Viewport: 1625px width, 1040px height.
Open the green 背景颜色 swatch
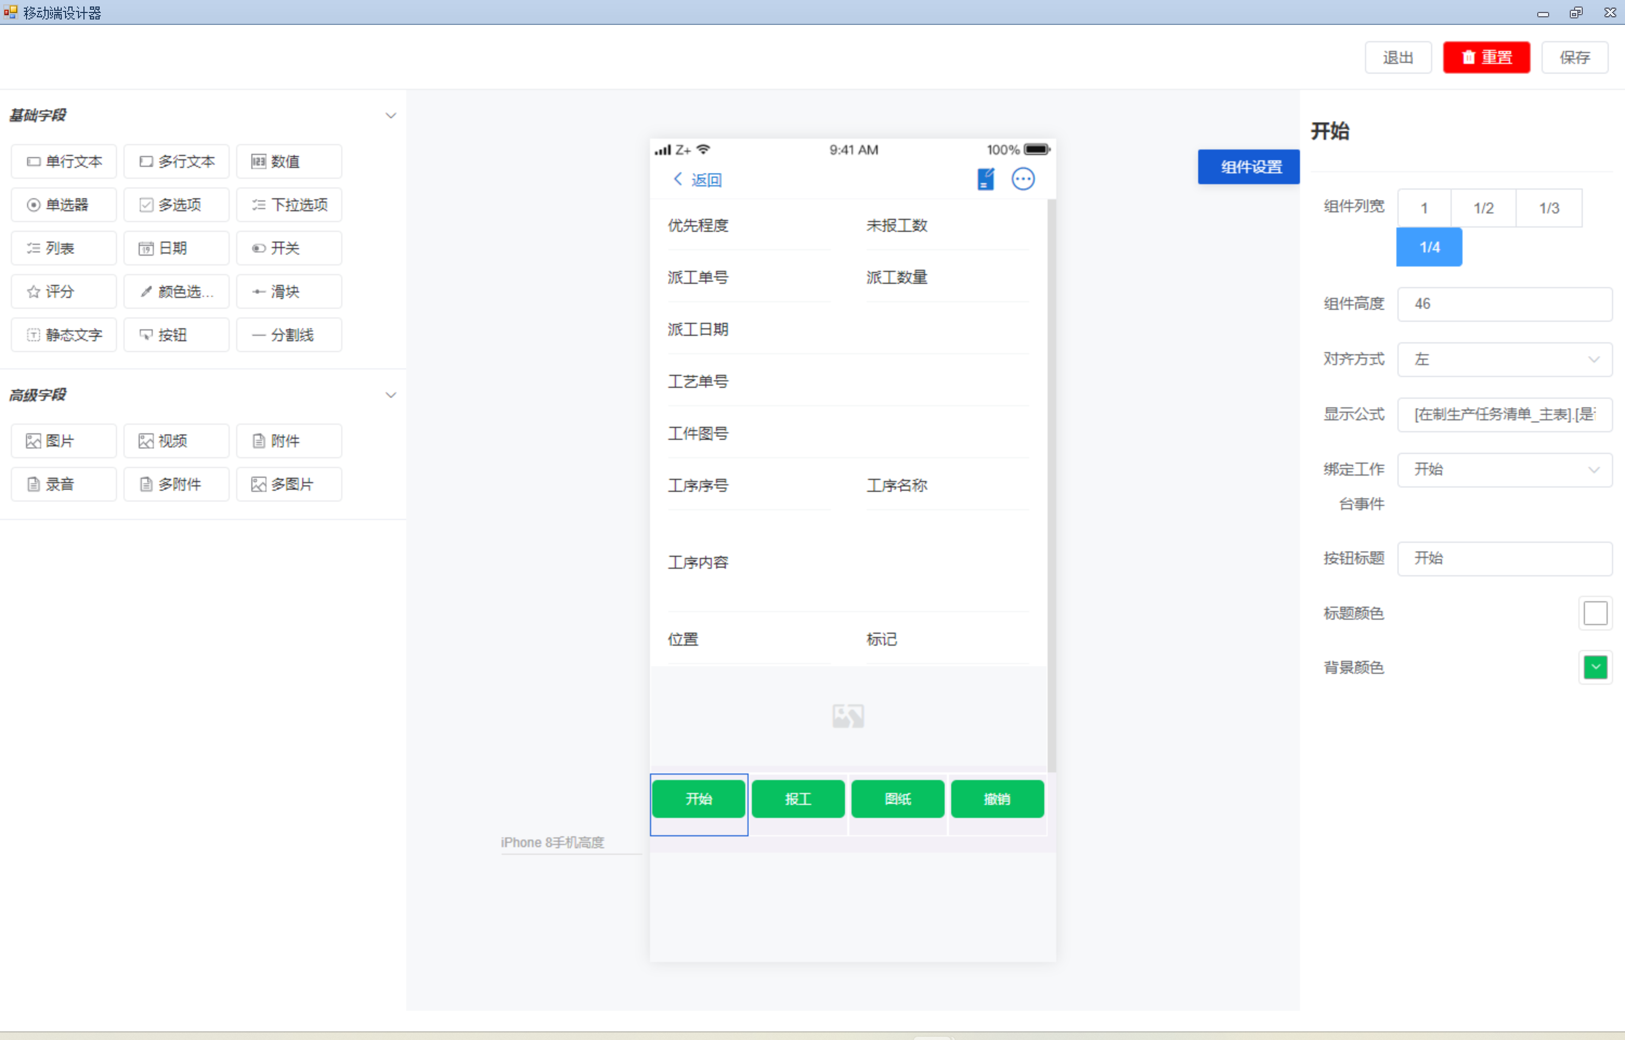point(1595,667)
